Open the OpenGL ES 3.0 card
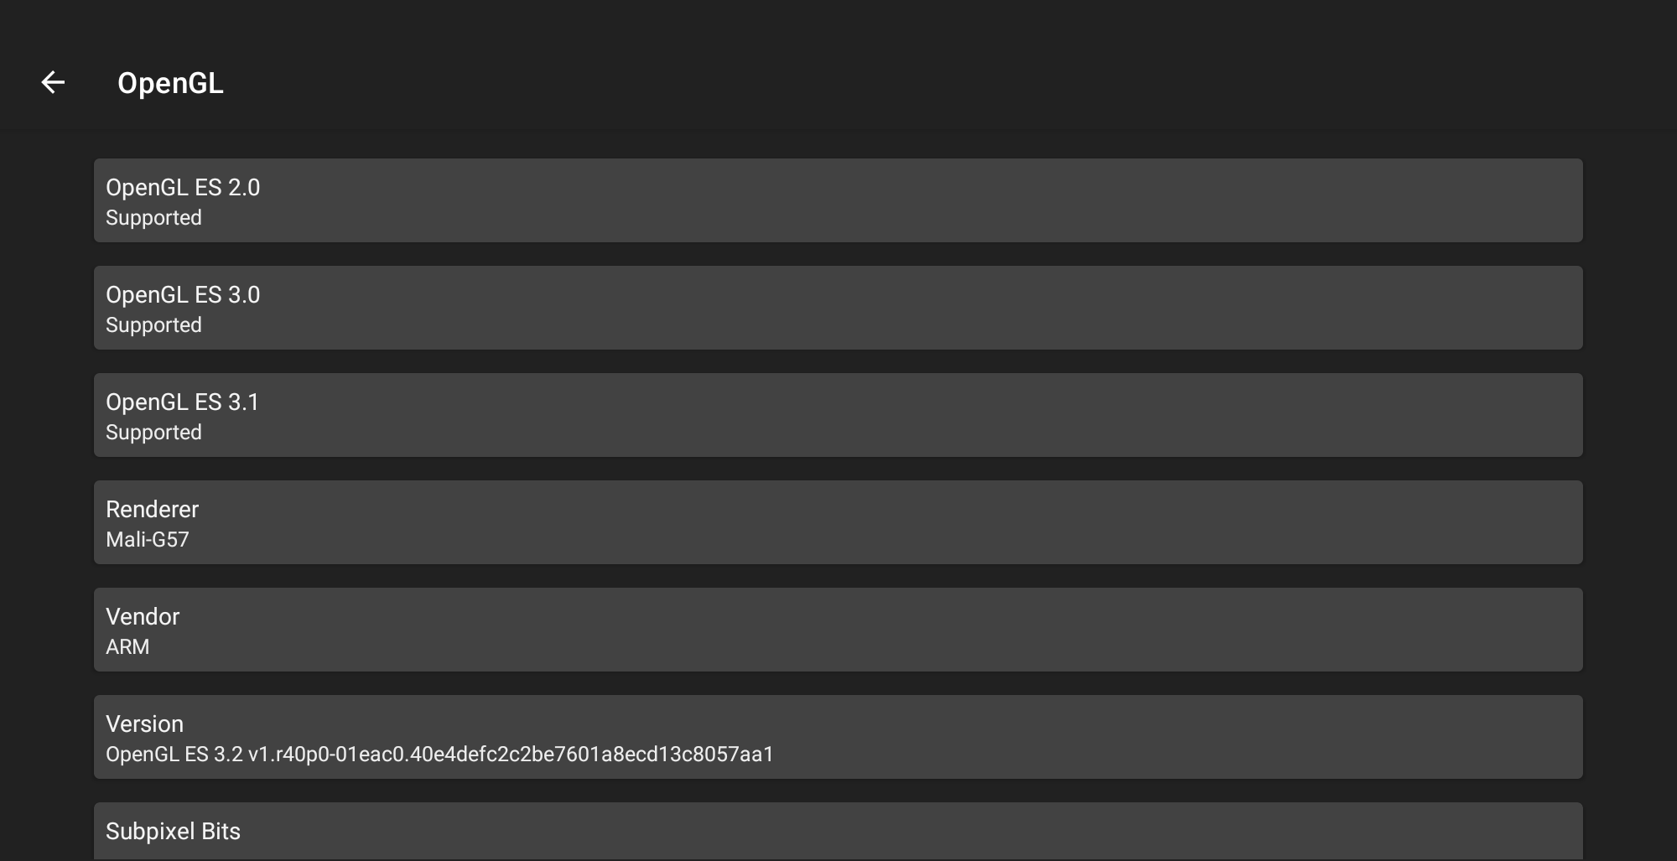 (x=838, y=308)
